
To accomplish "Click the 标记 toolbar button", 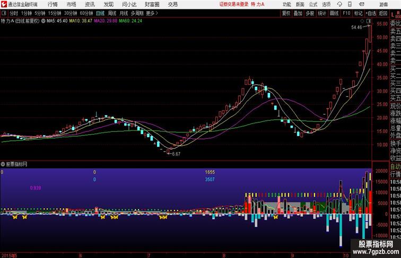I will tap(358, 13).
